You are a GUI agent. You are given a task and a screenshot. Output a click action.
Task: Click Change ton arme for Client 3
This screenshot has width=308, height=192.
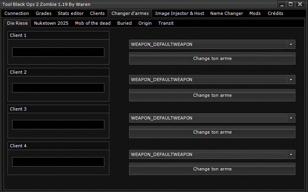pos(212,132)
